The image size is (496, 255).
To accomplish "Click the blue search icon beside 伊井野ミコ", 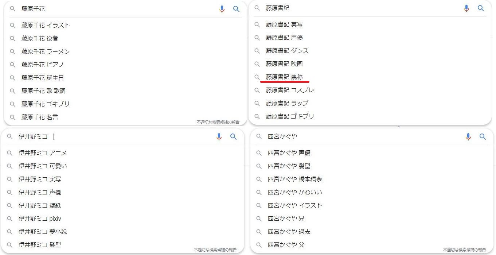I will 234,137.
